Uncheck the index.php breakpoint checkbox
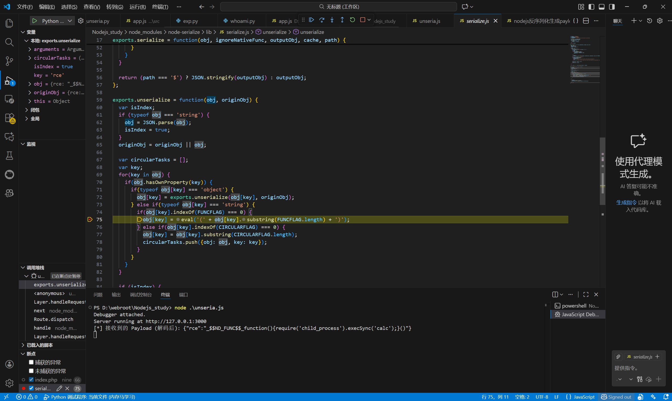This screenshot has height=401, width=672. [x=31, y=380]
